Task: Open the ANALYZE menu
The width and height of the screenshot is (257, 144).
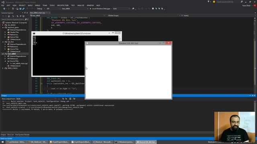Action: click(81, 5)
